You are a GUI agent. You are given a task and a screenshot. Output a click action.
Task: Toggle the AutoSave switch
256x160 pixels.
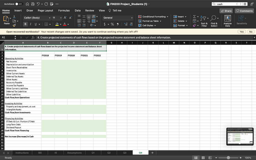click(18, 4)
